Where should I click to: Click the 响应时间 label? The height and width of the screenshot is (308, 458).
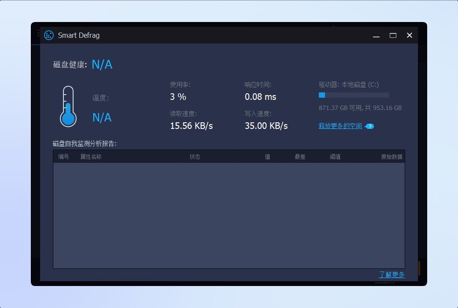coord(258,84)
